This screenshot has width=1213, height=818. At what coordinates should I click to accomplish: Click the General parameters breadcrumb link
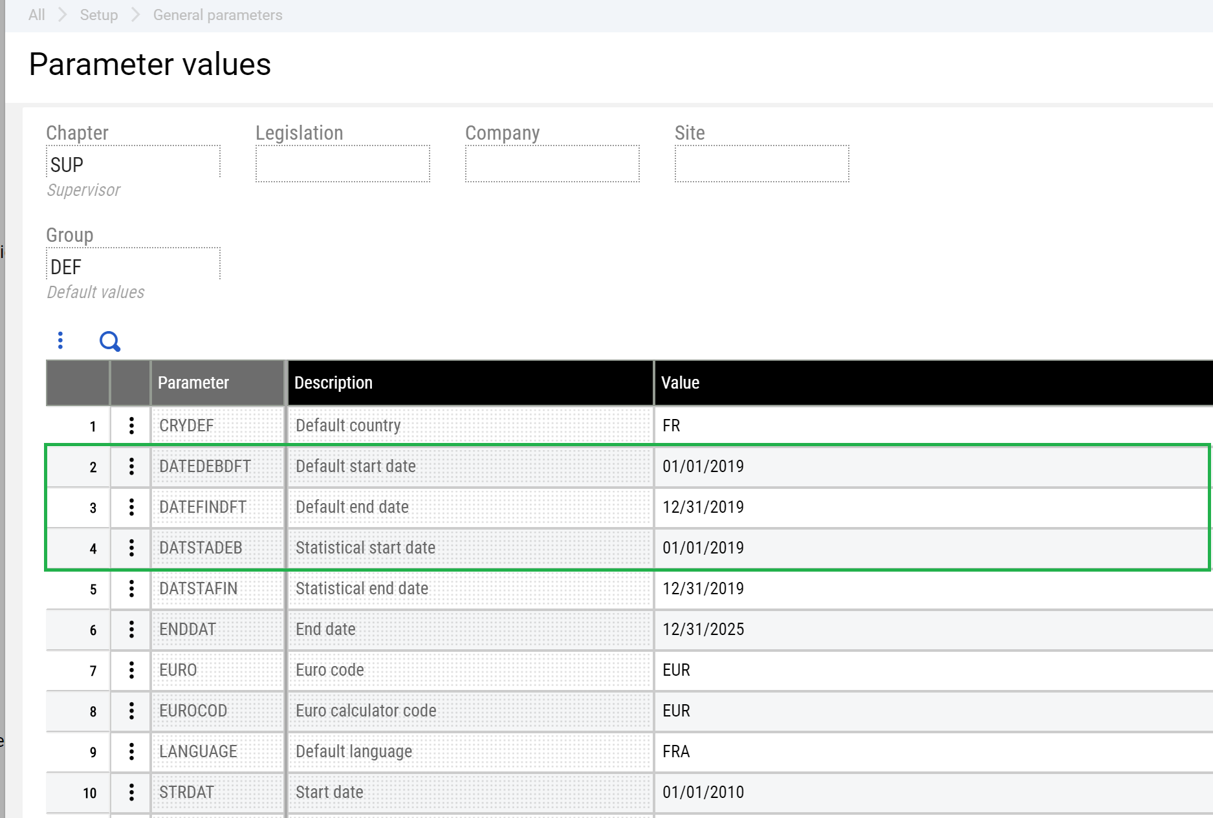click(x=217, y=14)
